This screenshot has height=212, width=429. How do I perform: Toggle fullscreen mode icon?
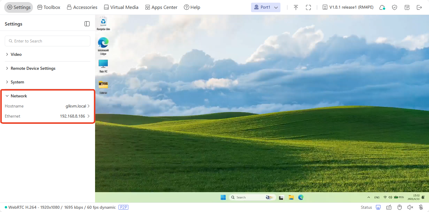308,7
